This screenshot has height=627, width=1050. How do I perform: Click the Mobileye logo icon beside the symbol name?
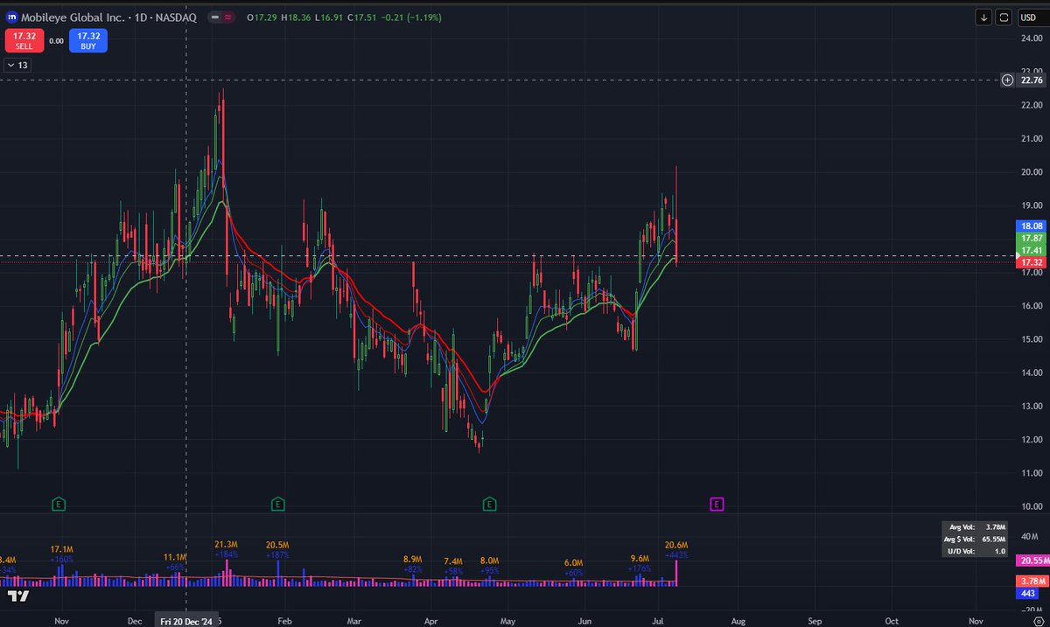(x=12, y=17)
